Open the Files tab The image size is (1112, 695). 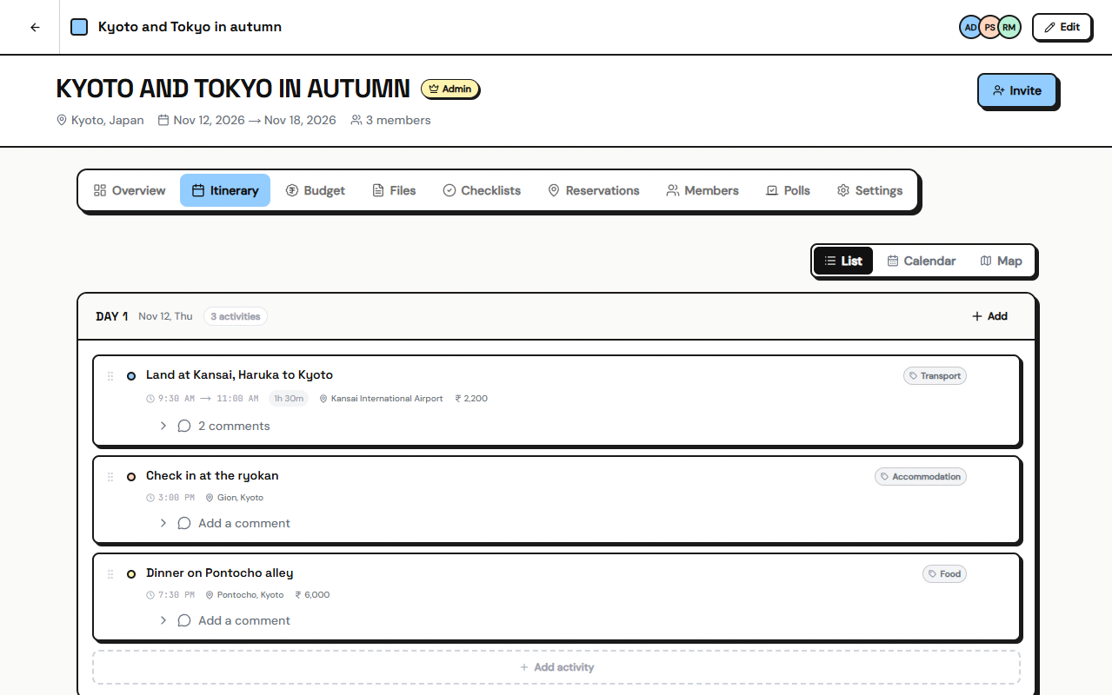point(394,190)
